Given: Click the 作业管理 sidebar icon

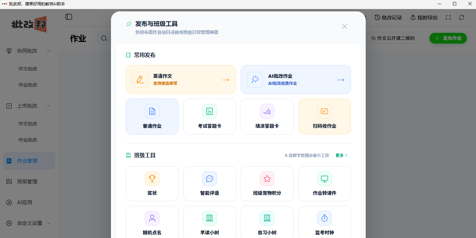Looking at the screenshot, I should (x=9, y=161).
